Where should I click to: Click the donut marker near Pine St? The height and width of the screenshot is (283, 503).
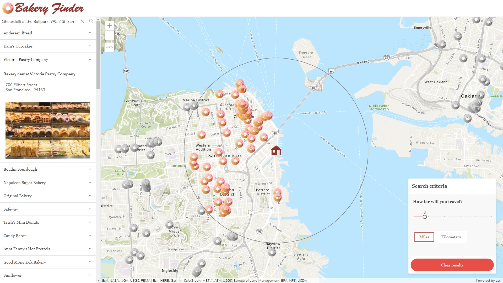click(x=202, y=135)
